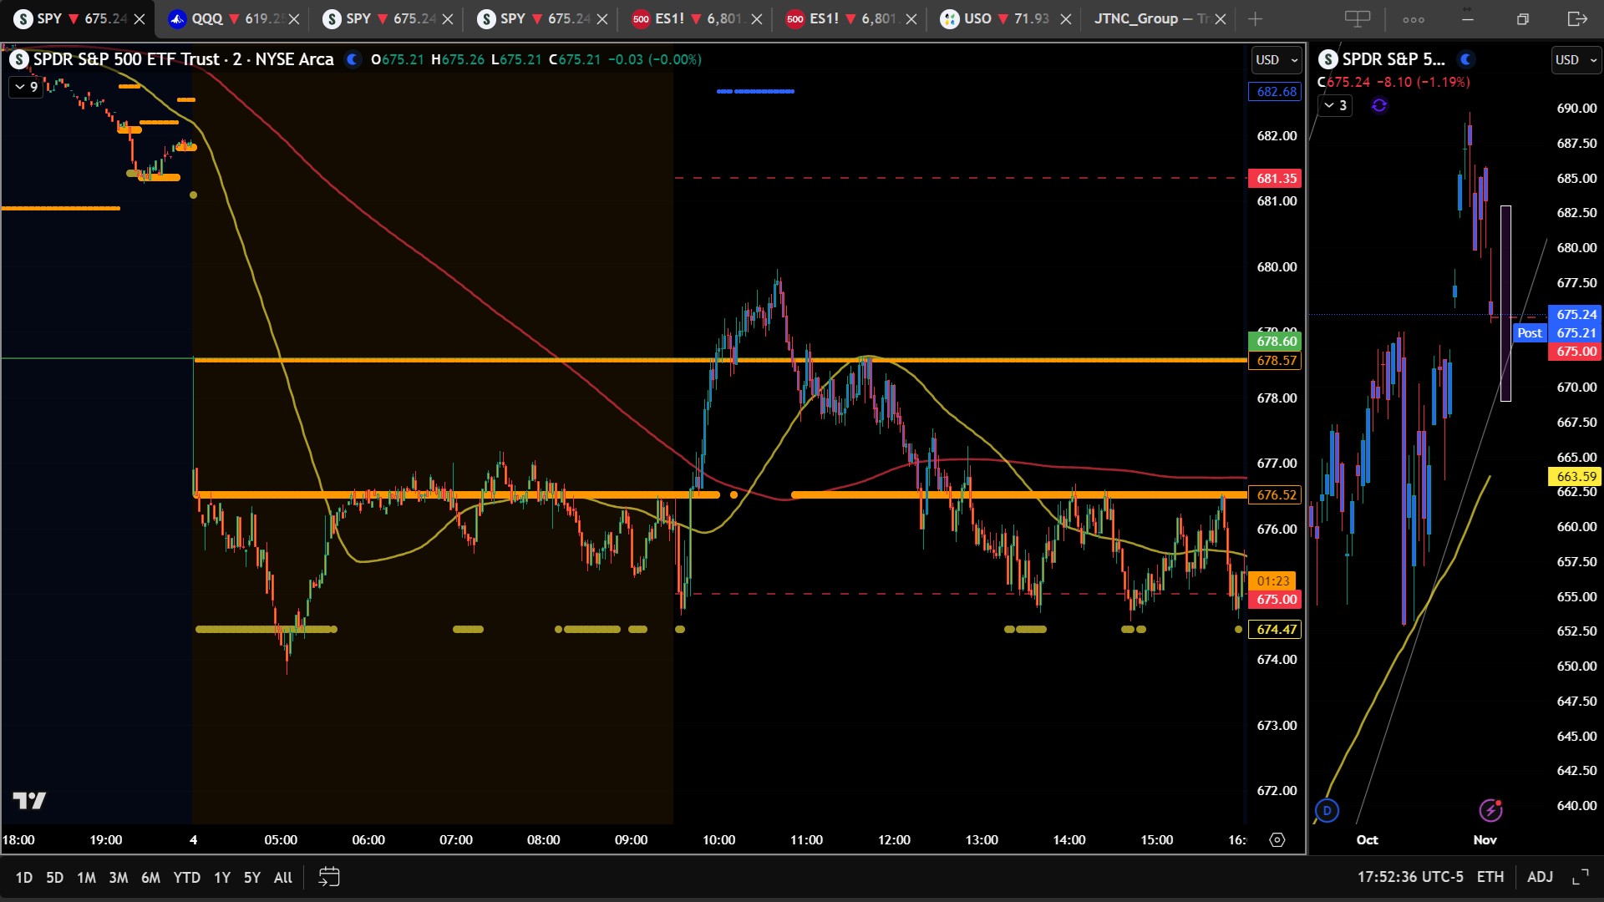Click the multi-monitor layout icon
1604x902 pixels.
(x=1358, y=18)
